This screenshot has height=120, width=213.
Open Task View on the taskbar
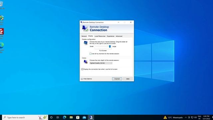click(x=58, y=117)
